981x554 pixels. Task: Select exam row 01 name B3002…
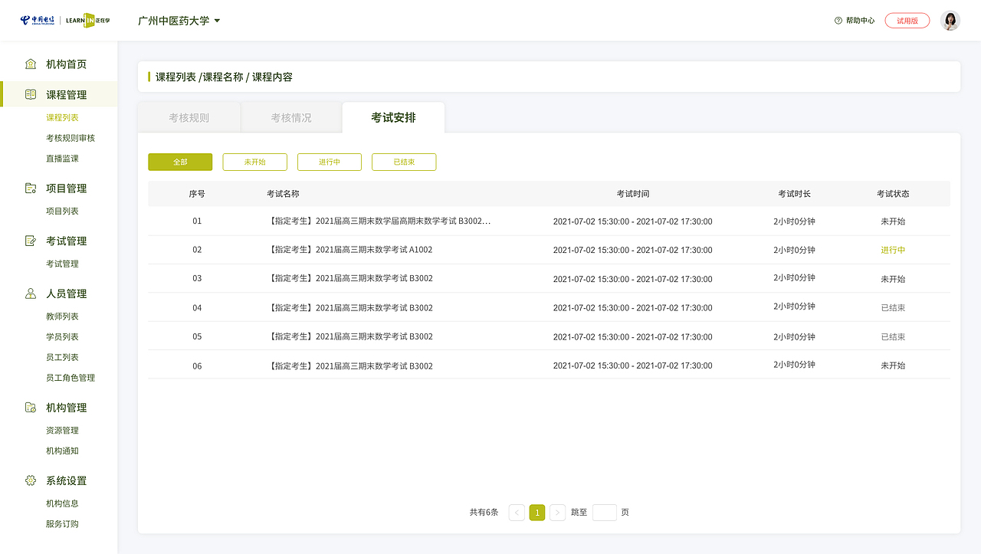click(x=379, y=221)
